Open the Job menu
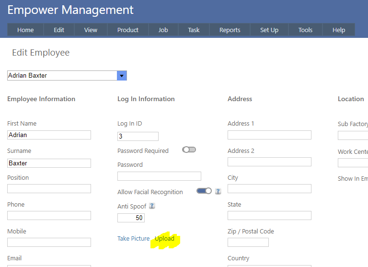This screenshot has width=368, height=267. click(x=163, y=30)
